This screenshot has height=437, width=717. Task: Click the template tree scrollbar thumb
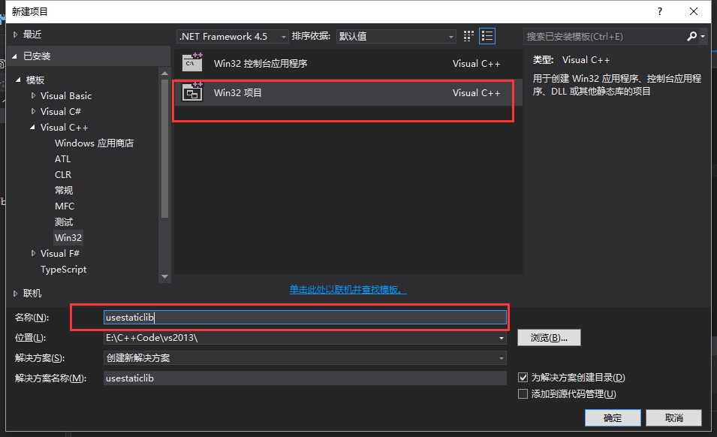click(164, 149)
